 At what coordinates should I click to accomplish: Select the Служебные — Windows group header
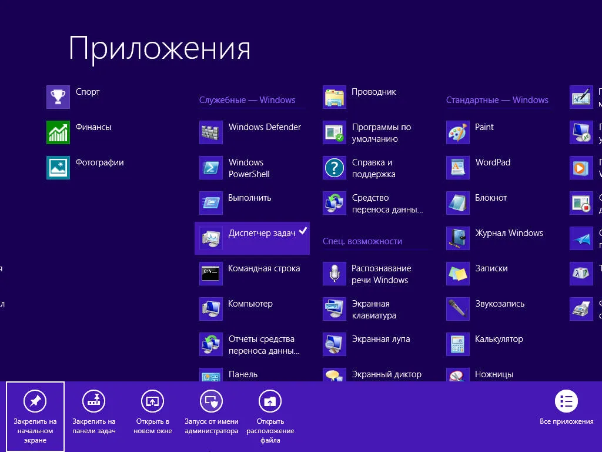[248, 100]
